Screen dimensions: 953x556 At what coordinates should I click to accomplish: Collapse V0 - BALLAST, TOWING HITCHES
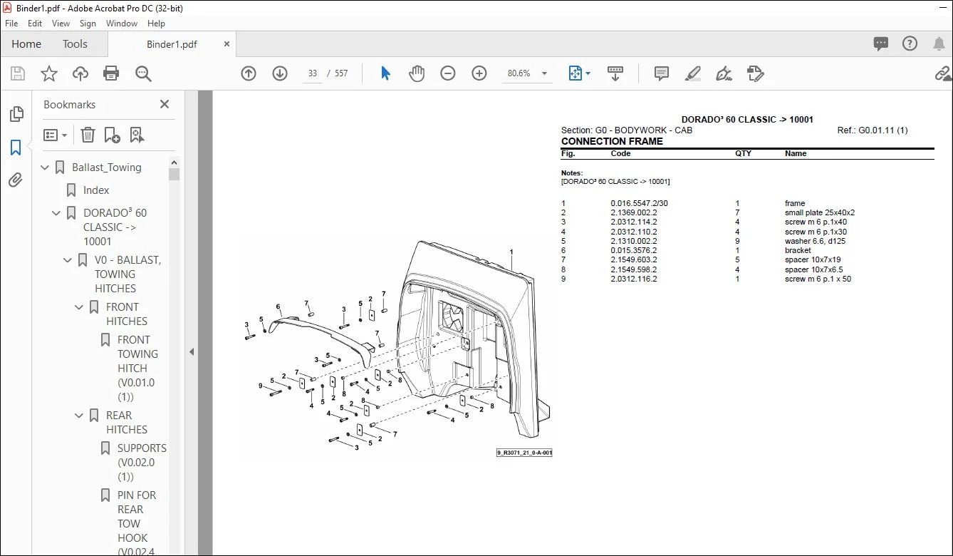68,260
